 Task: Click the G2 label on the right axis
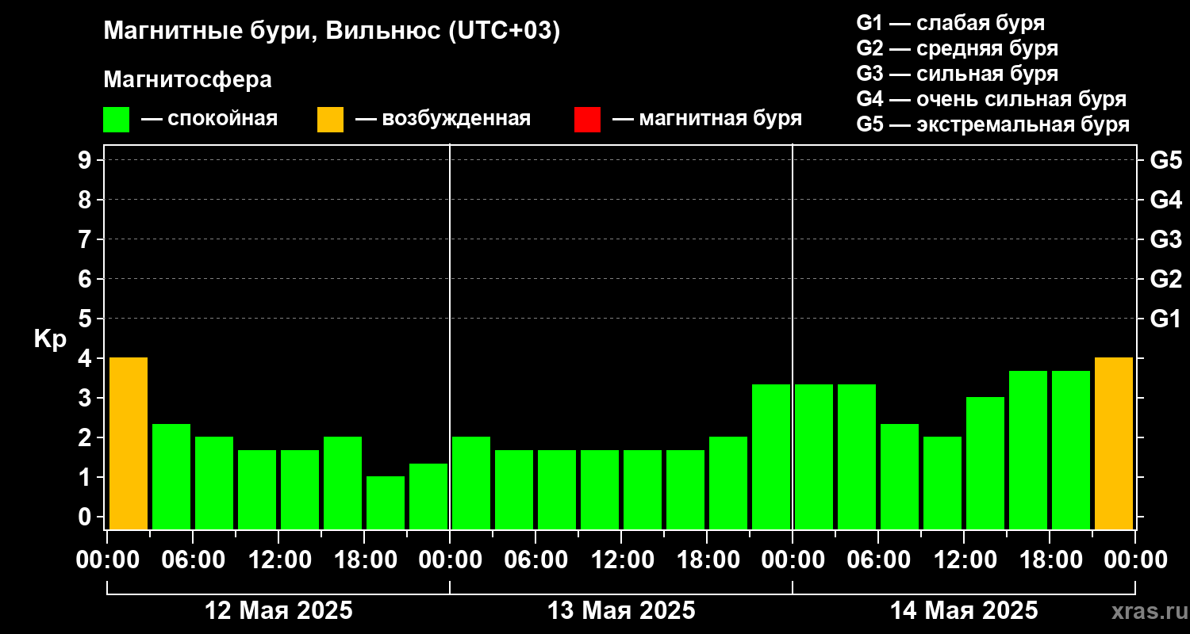click(x=1166, y=279)
